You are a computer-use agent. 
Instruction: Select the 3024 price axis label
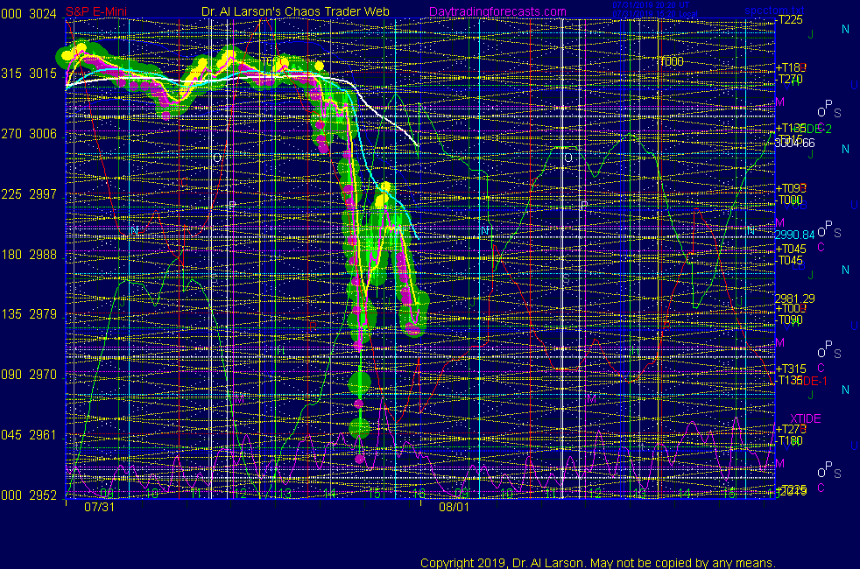tap(43, 14)
